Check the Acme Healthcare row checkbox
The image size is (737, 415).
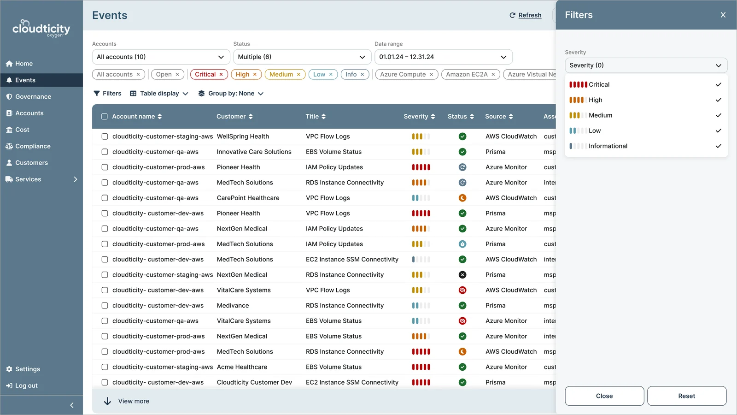(105, 367)
